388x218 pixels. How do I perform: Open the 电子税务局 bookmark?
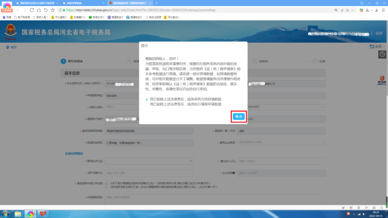point(22,17)
